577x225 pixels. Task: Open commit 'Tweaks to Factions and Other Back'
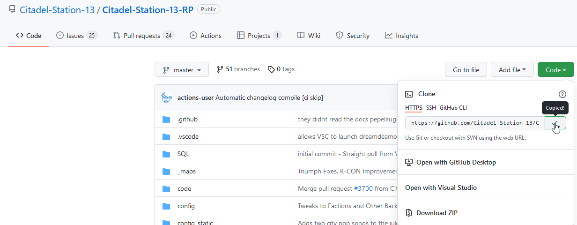(x=347, y=206)
